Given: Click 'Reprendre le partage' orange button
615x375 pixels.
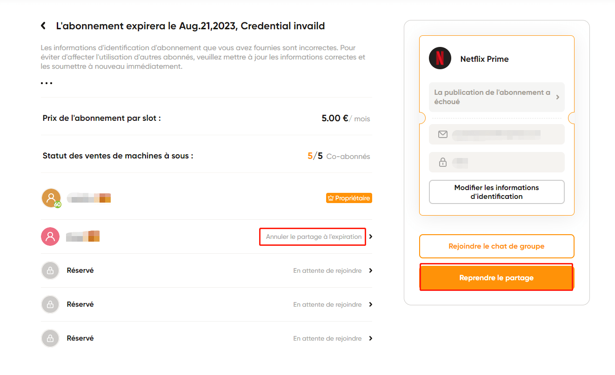Looking at the screenshot, I should pos(496,278).
